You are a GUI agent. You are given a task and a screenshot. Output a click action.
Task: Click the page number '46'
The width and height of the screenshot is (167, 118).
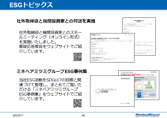83,115
